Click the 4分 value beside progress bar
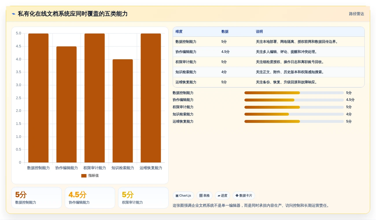The width and height of the screenshot is (376, 220). (349, 114)
